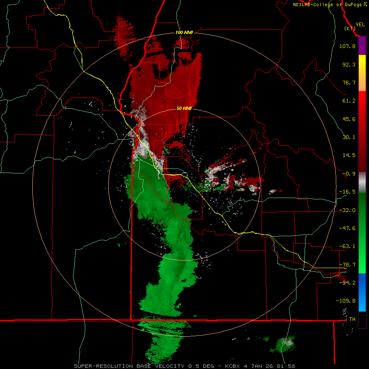Click the -47.6 velocity scale value
Screen dimensions: 369x369
347,228
